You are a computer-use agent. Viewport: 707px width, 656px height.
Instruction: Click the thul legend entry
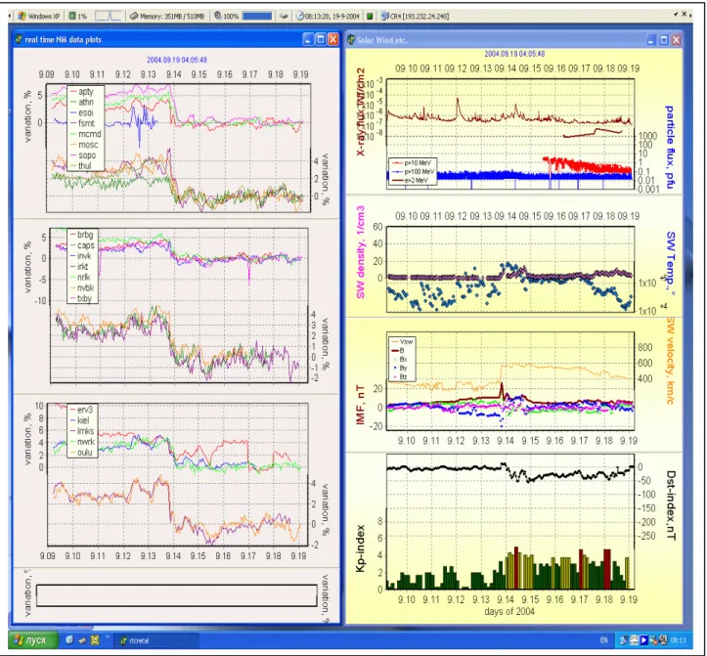point(81,166)
